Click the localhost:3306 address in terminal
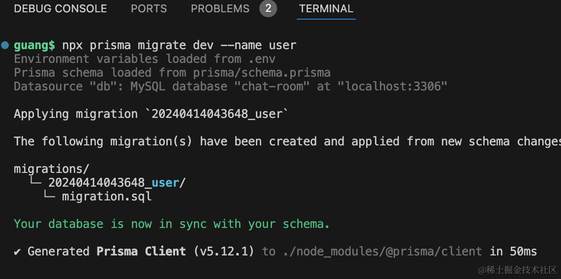Viewport: 561px width, 279px height. [x=395, y=87]
